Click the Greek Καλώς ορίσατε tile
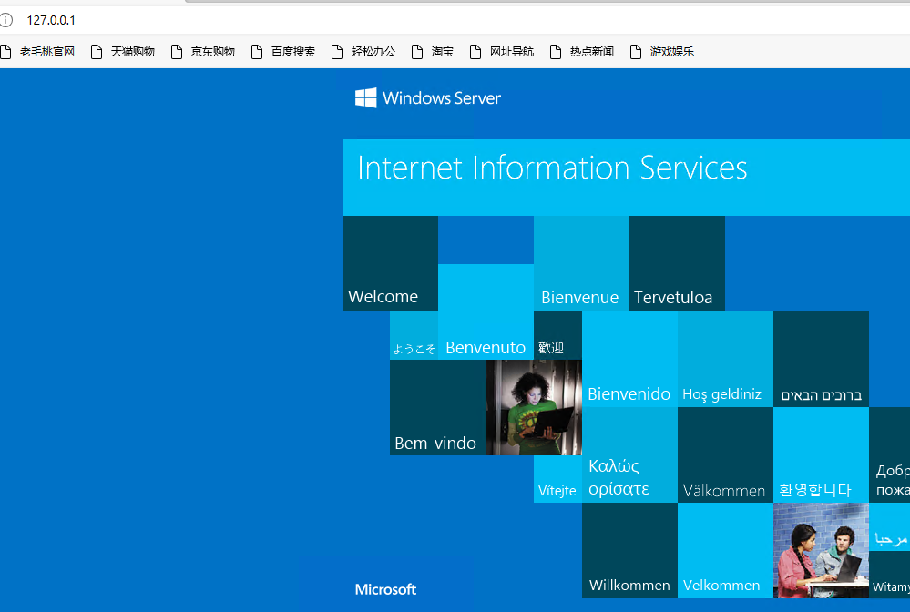The height and width of the screenshot is (612, 910). pos(629,454)
